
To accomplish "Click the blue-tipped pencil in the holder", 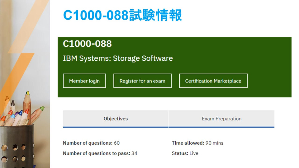I will [x=20, y=113].
